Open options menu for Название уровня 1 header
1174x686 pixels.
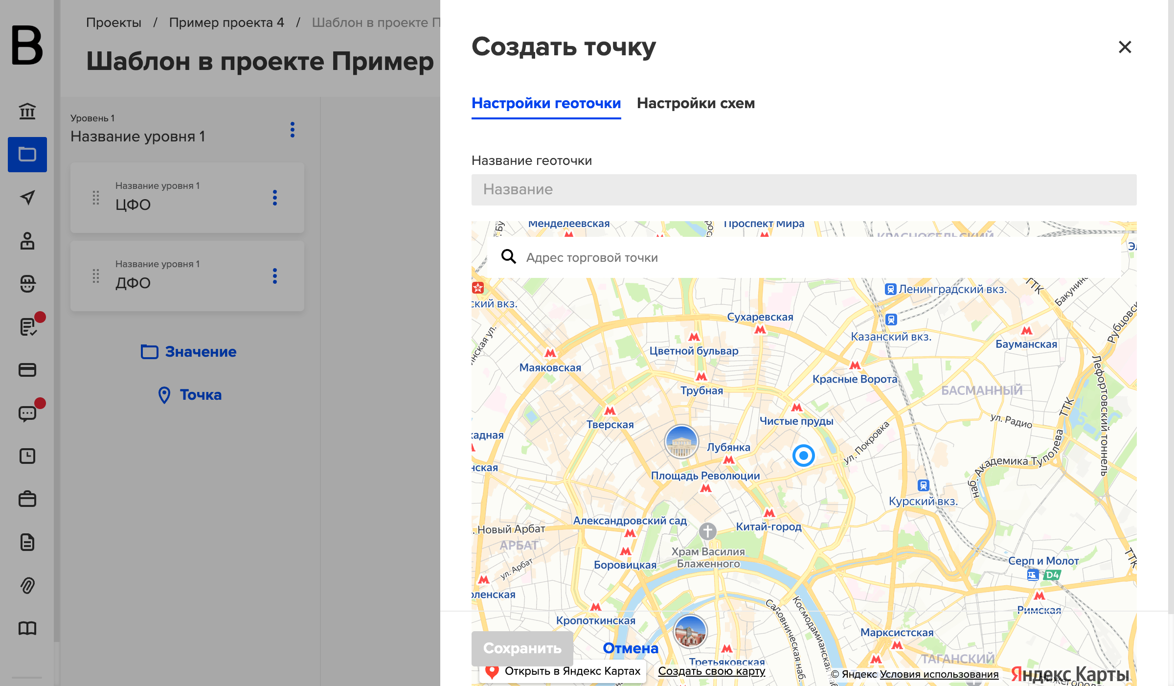click(x=293, y=130)
